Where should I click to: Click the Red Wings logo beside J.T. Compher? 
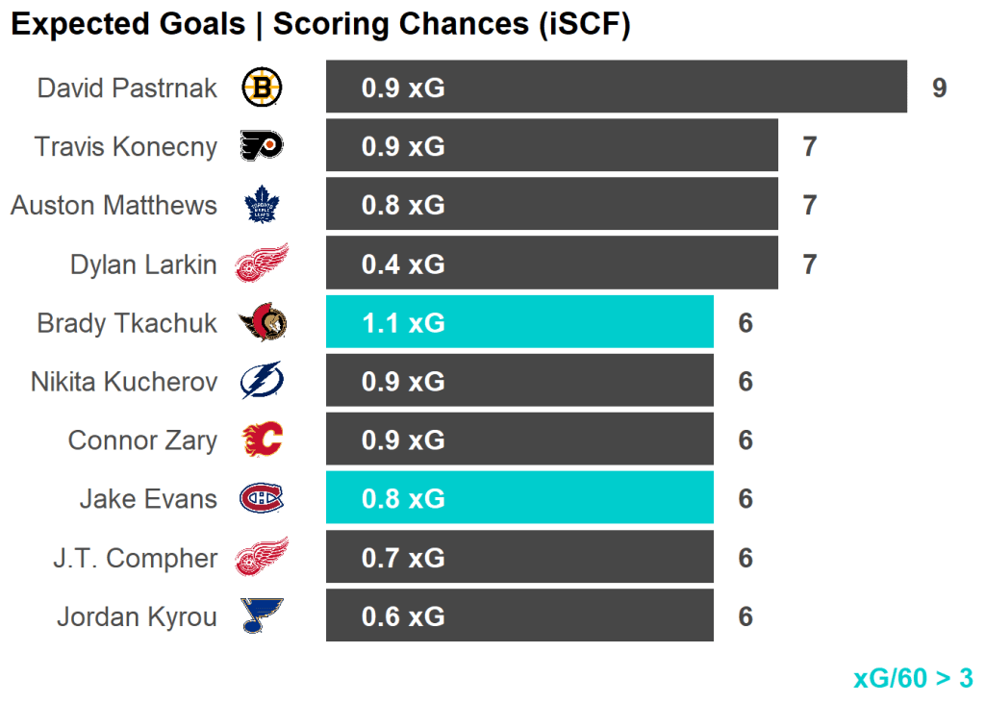click(262, 557)
